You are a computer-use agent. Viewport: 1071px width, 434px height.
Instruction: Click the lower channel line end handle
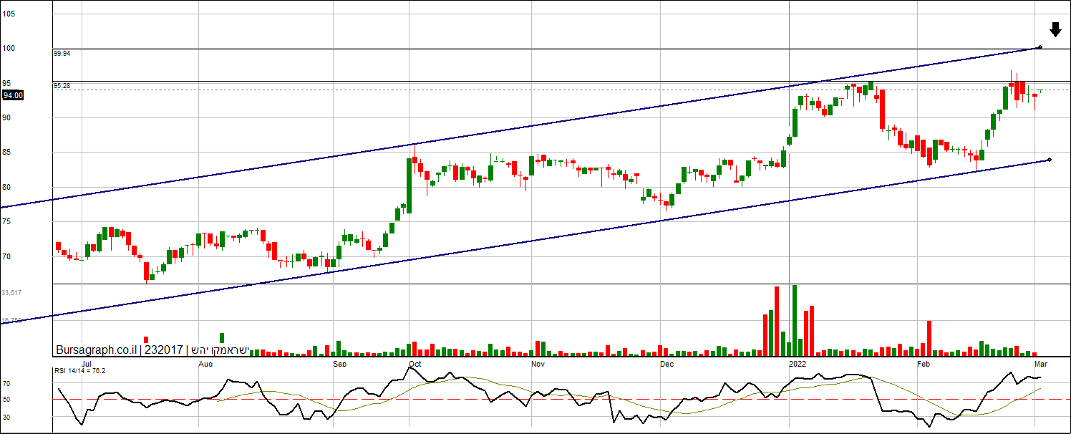point(1049,160)
